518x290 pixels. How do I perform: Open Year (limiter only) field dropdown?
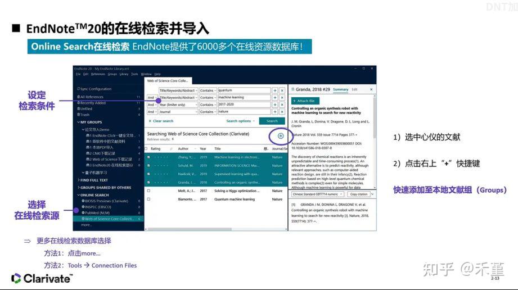point(178,105)
